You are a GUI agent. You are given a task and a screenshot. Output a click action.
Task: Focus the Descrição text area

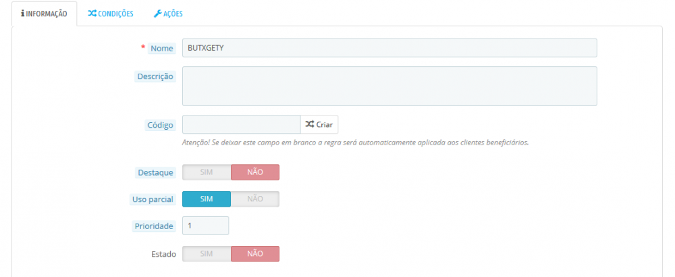click(x=389, y=86)
